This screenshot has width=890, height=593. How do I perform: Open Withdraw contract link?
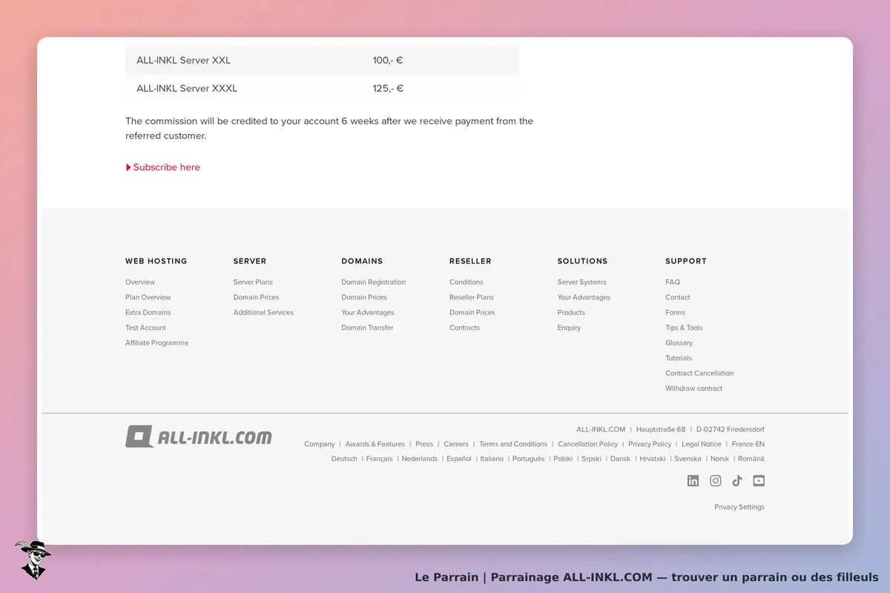693,388
